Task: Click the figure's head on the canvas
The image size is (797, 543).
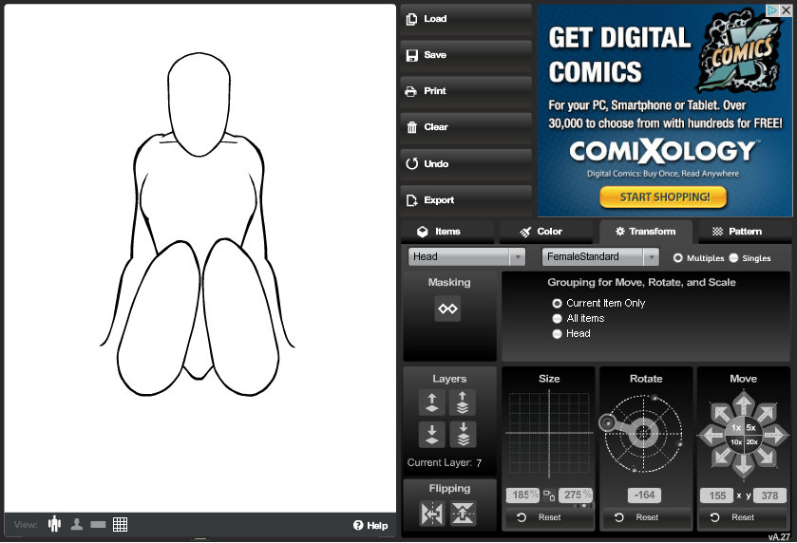Action: (x=199, y=104)
